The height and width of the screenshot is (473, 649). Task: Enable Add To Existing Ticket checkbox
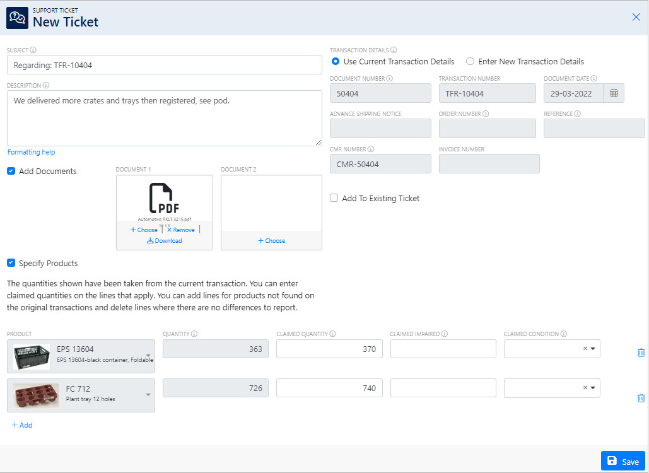pos(334,198)
